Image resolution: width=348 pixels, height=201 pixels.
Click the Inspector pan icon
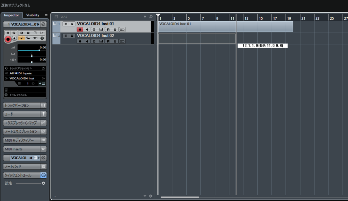(13, 54)
